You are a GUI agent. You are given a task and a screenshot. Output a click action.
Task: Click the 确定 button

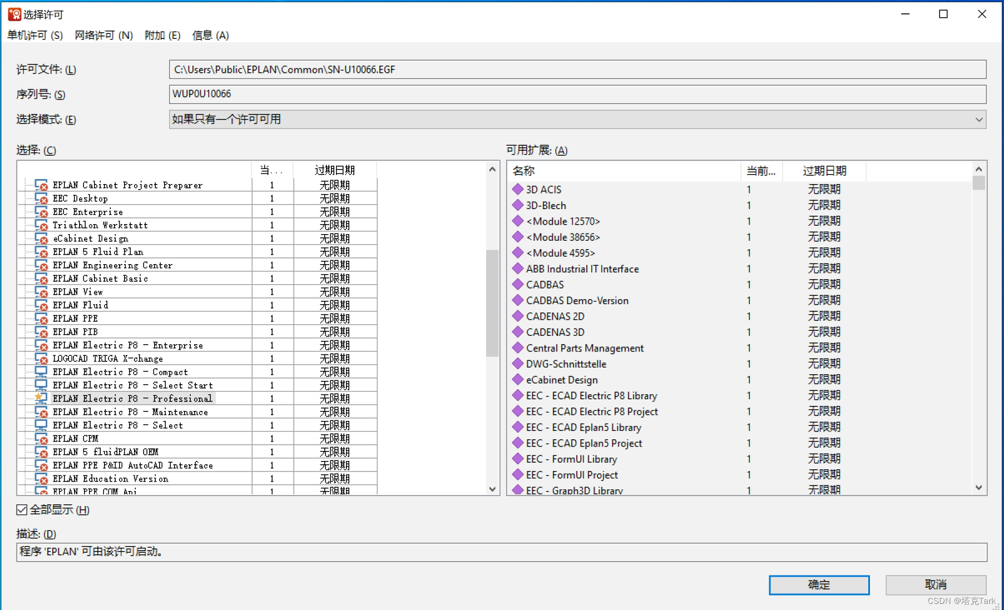coord(819,584)
